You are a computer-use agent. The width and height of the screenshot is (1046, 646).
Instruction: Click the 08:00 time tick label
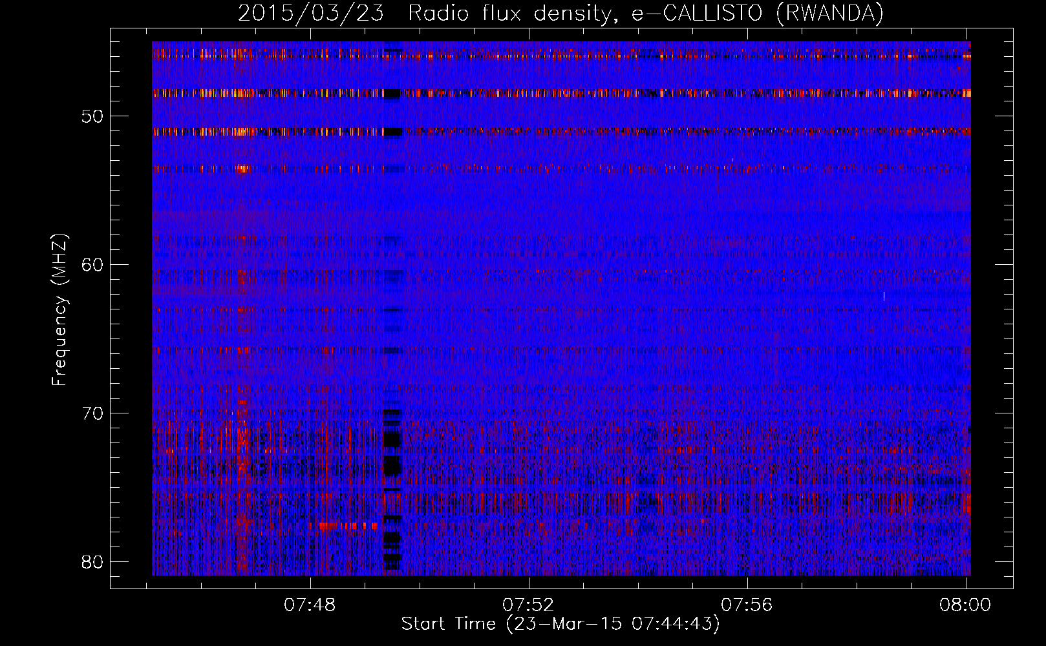tap(965, 605)
